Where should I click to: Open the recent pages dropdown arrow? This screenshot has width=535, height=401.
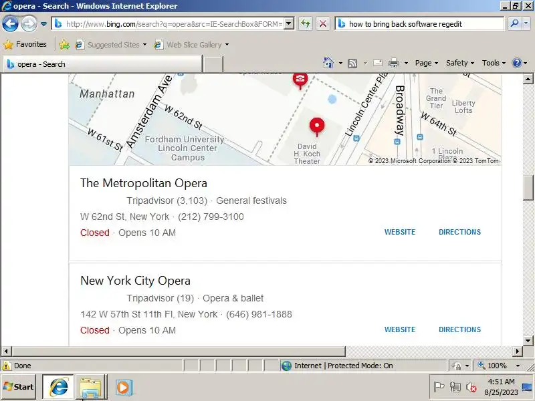(x=43, y=24)
